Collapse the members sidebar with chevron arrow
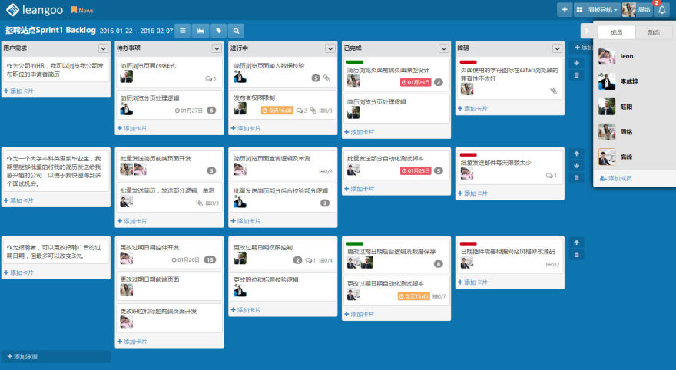 pyautogui.click(x=586, y=31)
